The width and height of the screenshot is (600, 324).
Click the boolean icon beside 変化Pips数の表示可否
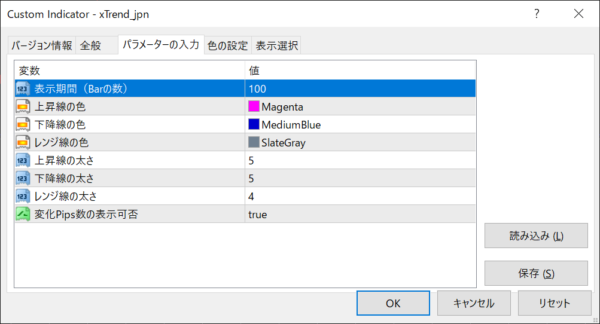coord(23,214)
